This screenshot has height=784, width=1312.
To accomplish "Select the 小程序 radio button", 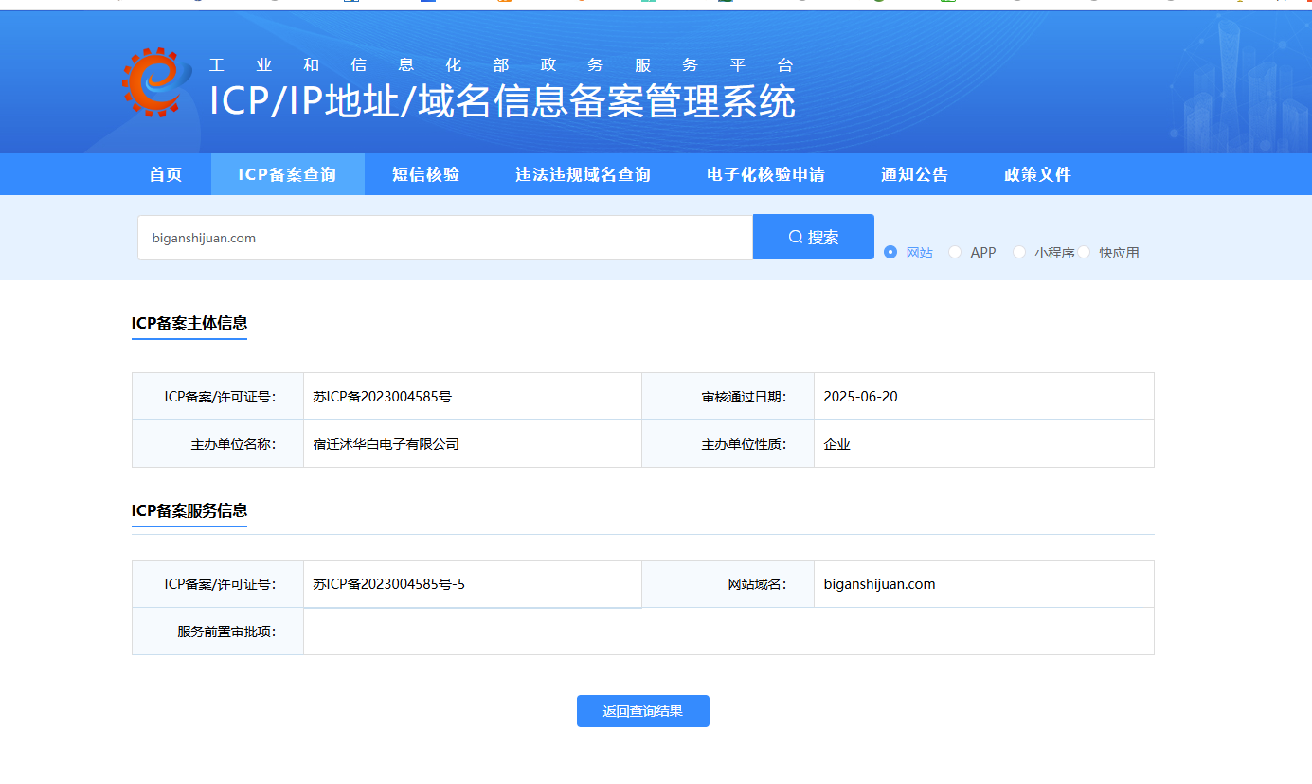I will point(1019,252).
